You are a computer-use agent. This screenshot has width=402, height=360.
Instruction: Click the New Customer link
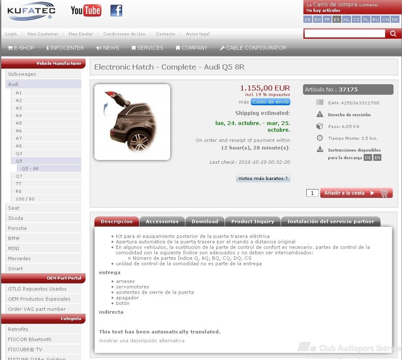(43, 34)
